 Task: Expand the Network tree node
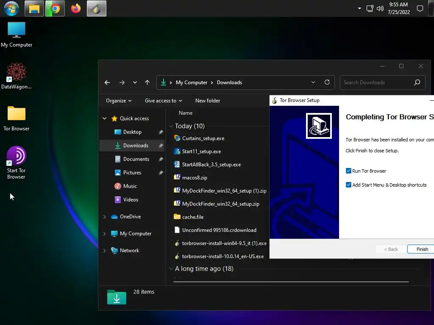(104, 251)
